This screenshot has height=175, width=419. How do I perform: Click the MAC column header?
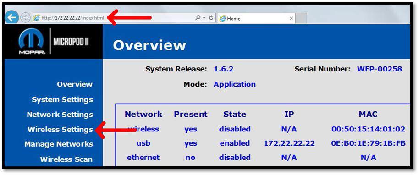(368, 115)
